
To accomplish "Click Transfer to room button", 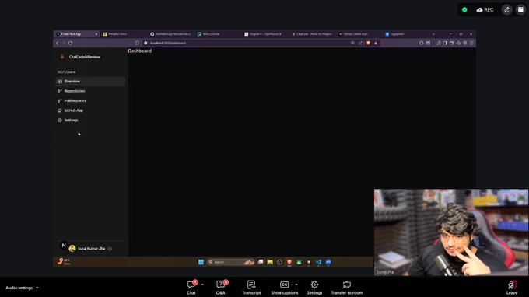I will pos(346,288).
